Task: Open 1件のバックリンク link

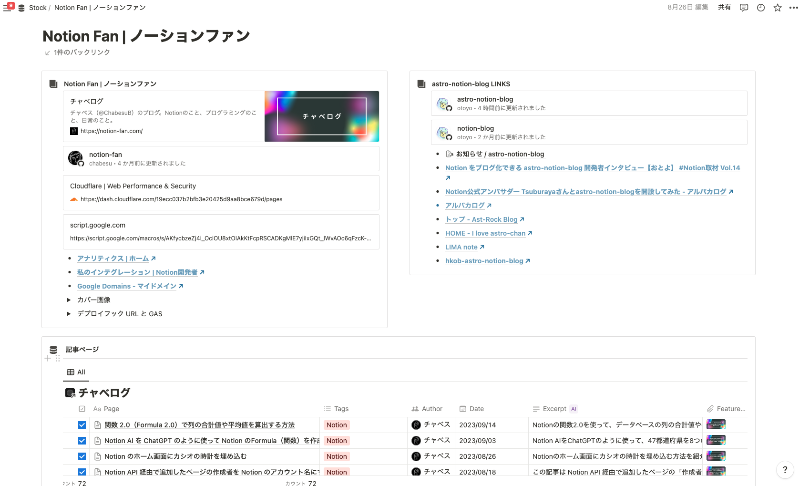Action: point(82,52)
